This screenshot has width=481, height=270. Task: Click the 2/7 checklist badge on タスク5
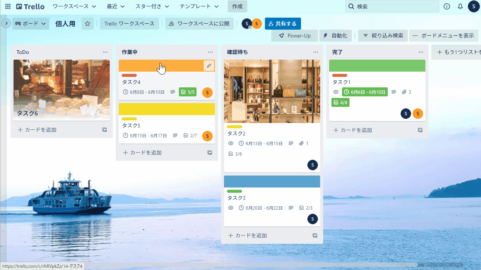coord(190,136)
